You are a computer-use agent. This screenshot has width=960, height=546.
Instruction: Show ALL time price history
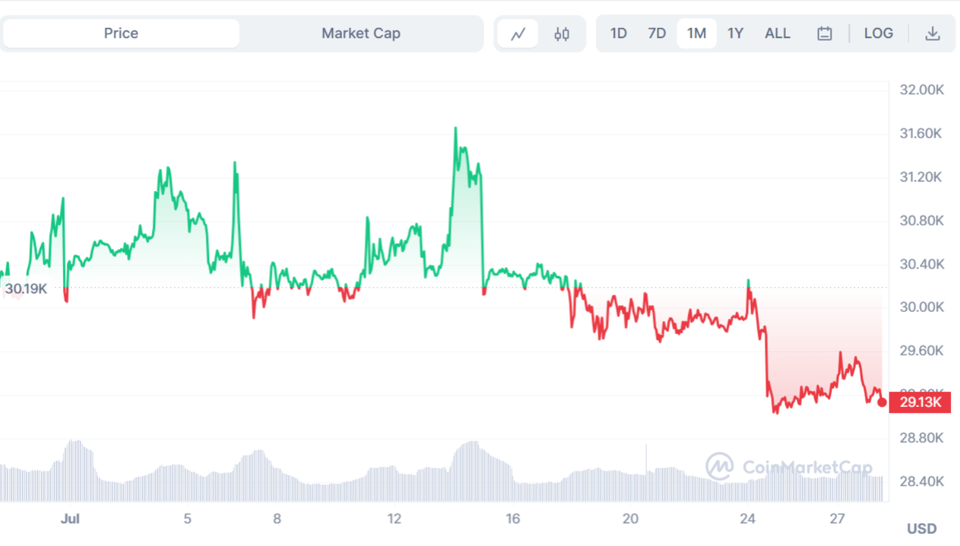pyautogui.click(x=777, y=34)
